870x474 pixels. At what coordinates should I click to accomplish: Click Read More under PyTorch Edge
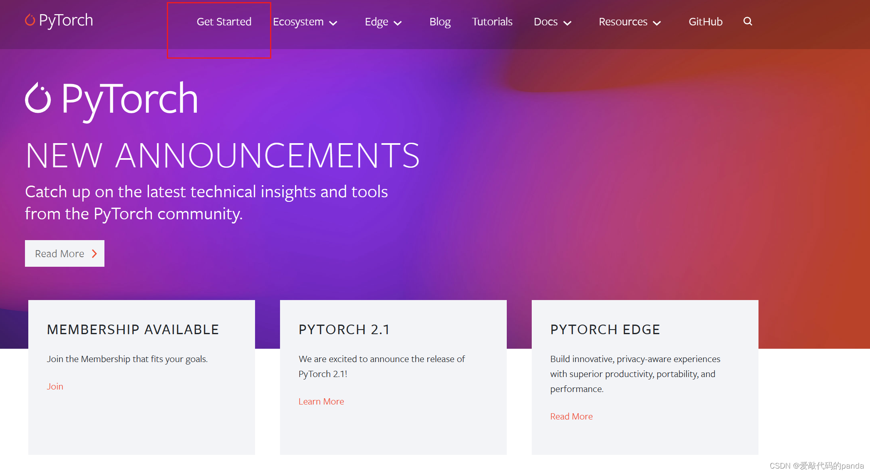[x=571, y=416]
